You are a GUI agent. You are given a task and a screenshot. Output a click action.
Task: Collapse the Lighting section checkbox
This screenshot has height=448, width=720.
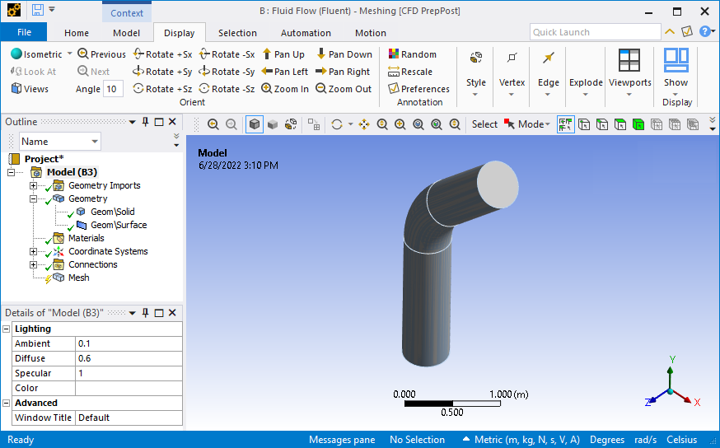pyautogui.click(x=7, y=329)
